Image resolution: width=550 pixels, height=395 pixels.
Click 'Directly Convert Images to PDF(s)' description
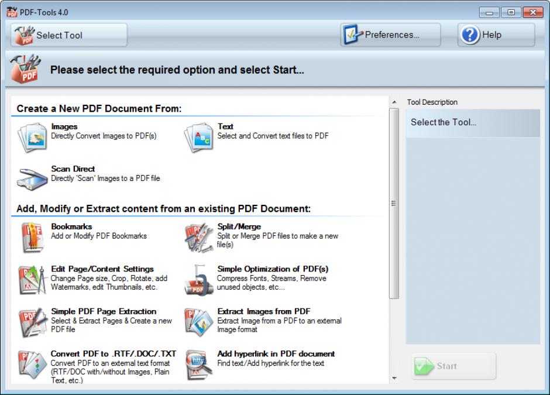pyautogui.click(x=104, y=136)
